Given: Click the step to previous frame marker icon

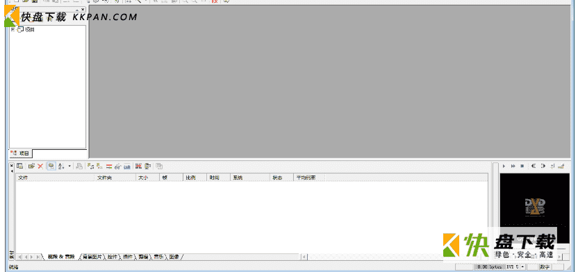Looking at the screenshot, I should pos(534,167).
